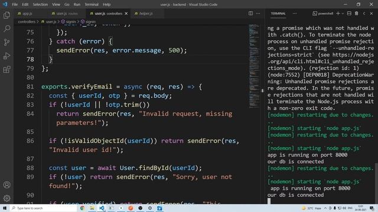Open the Search view in activity bar
Viewport: 378px width, 212px height.
[x=6, y=29]
